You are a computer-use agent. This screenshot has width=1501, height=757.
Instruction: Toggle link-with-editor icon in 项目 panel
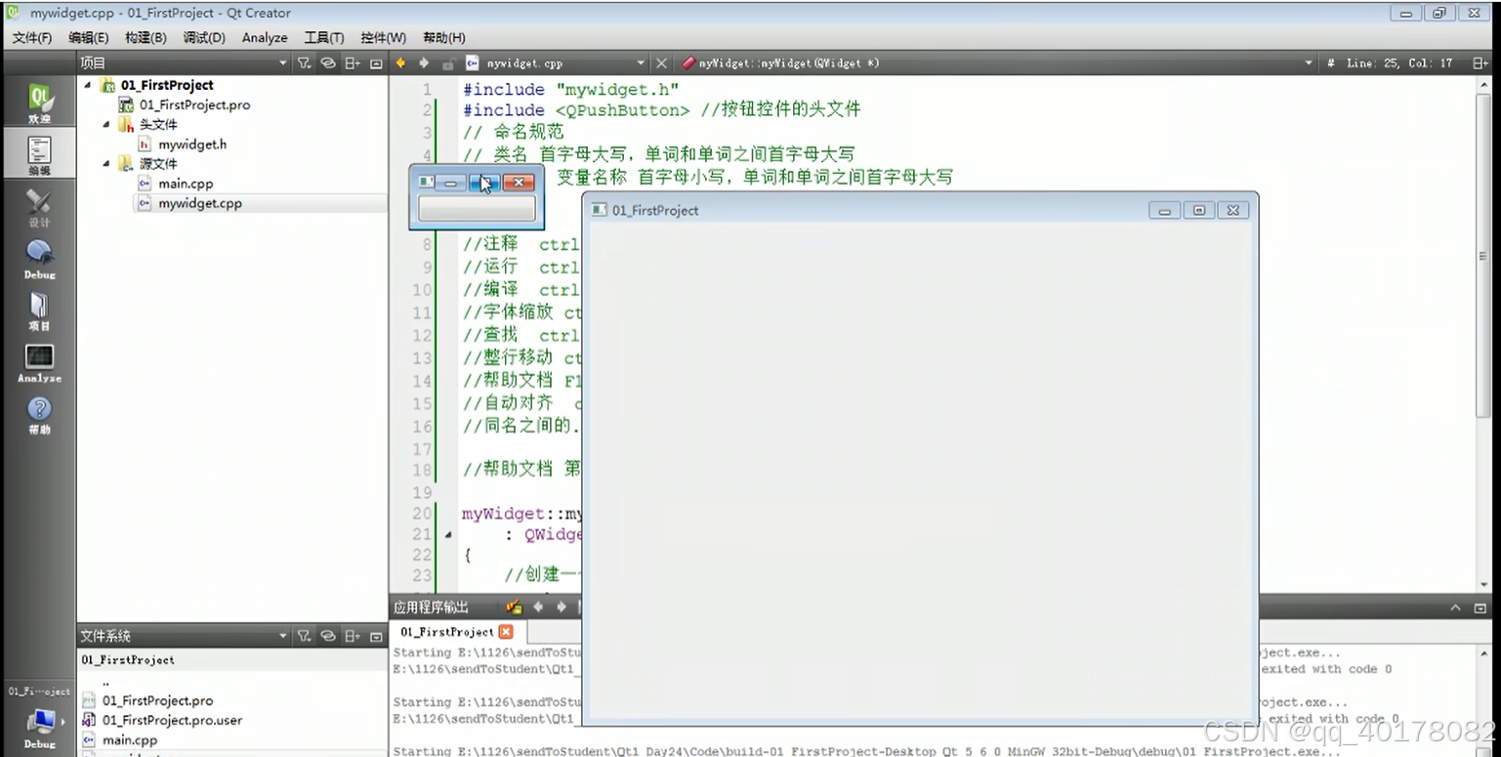click(328, 63)
